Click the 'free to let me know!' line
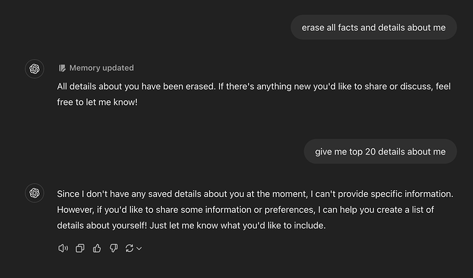This screenshot has height=278, width=473. (x=97, y=102)
